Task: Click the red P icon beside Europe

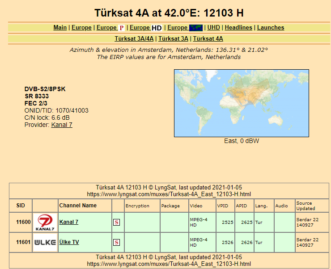Action: (121, 28)
